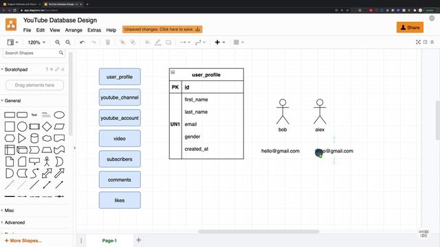Click Unsaved changes save button
Image resolution: width=440 pixels, height=247 pixels.
[162, 30]
